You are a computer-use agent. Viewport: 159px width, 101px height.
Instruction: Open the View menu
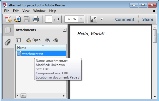(26, 11)
